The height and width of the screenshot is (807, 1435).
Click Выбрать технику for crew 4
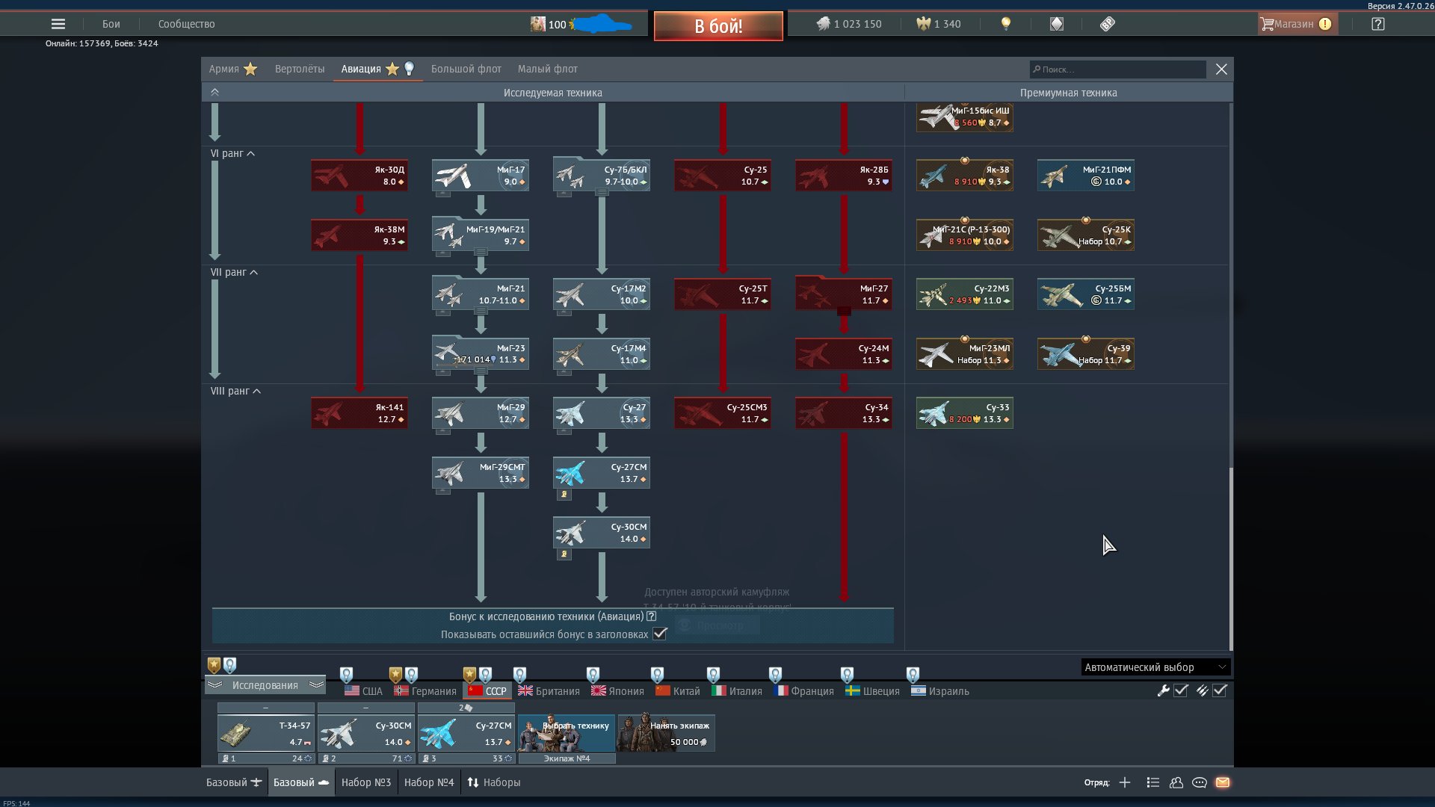point(567,733)
